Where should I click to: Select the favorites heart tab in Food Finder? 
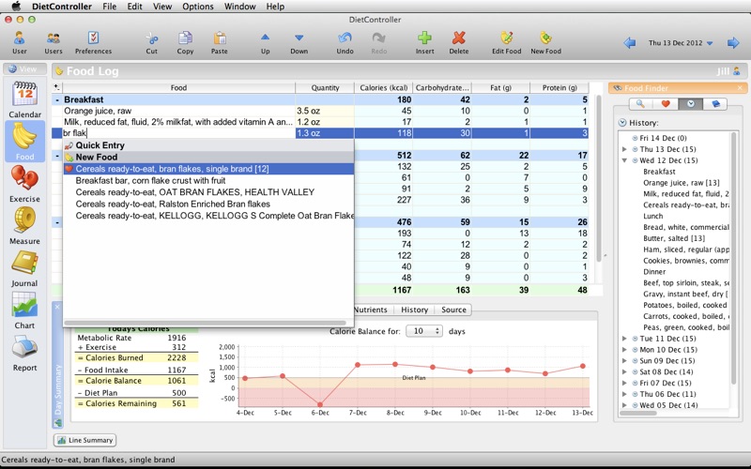666,104
